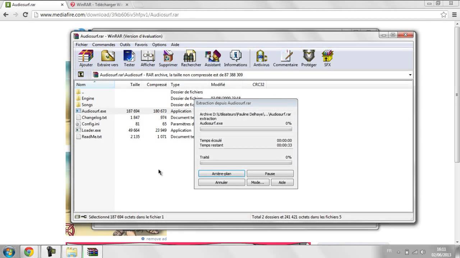This screenshot has height=258, width=460.
Task: Open the Windows Start button
Action: [x=9, y=251]
